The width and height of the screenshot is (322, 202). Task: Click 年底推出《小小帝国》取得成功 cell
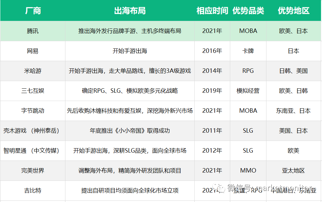tap(130, 130)
